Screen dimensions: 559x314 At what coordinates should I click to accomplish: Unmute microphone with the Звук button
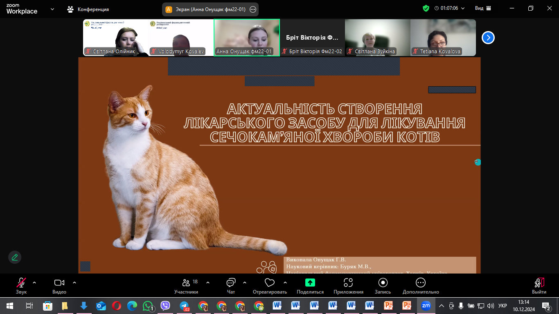[x=21, y=285]
